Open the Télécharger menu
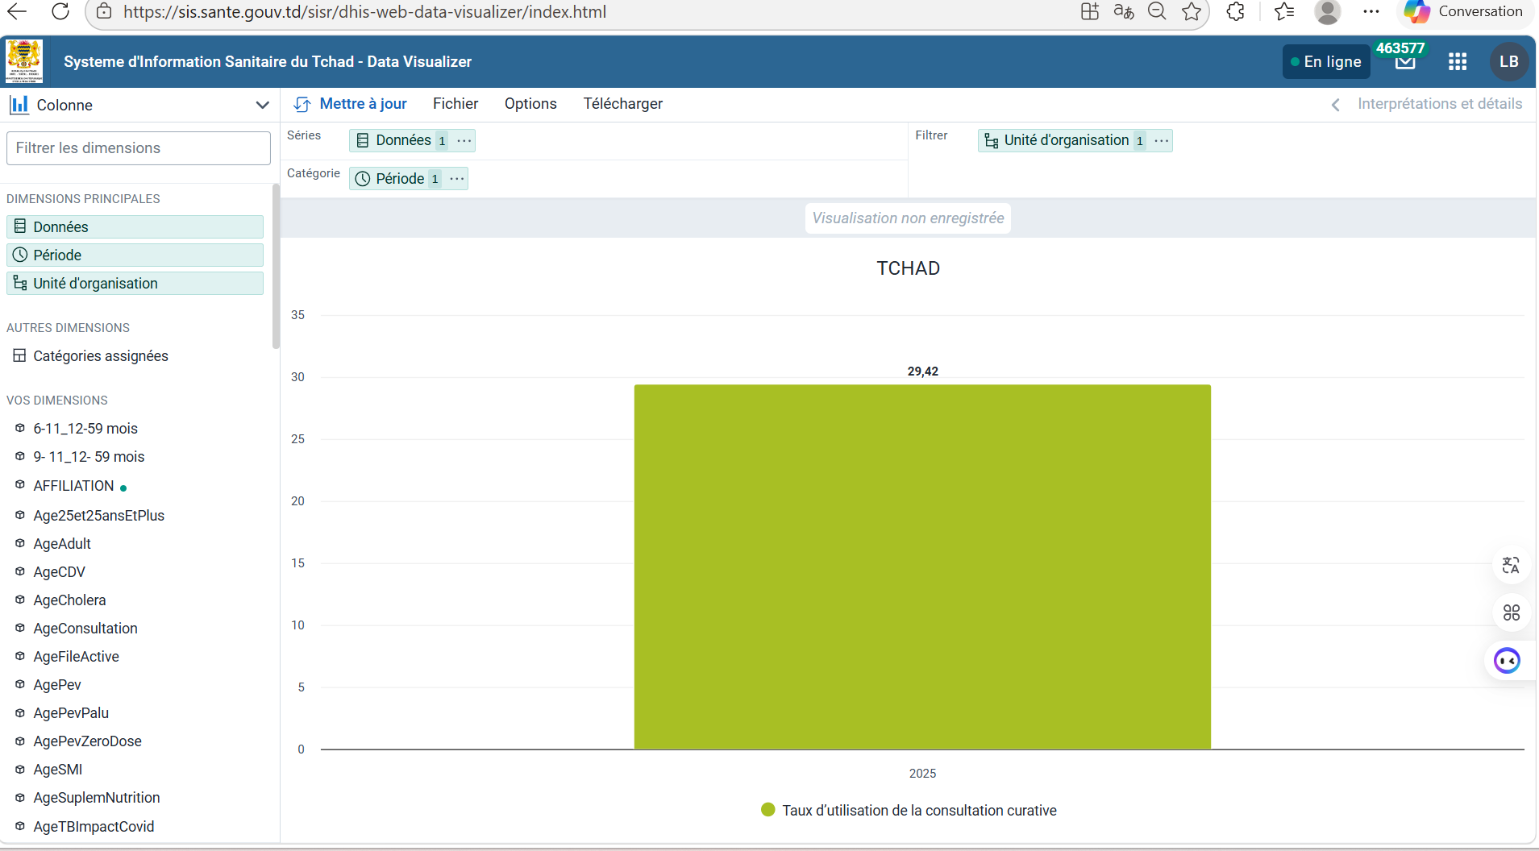 pyautogui.click(x=622, y=104)
